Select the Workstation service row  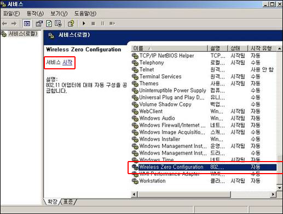[204, 181]
